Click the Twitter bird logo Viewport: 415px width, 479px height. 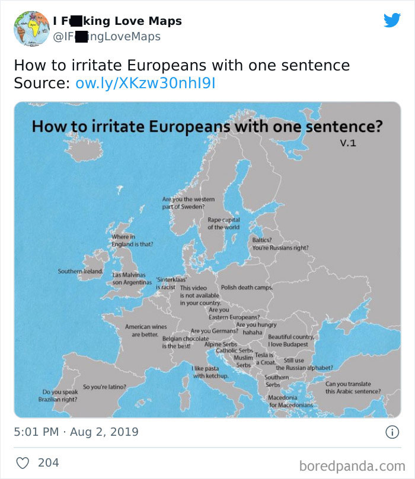pyautogui.click(x=392, y=20)
